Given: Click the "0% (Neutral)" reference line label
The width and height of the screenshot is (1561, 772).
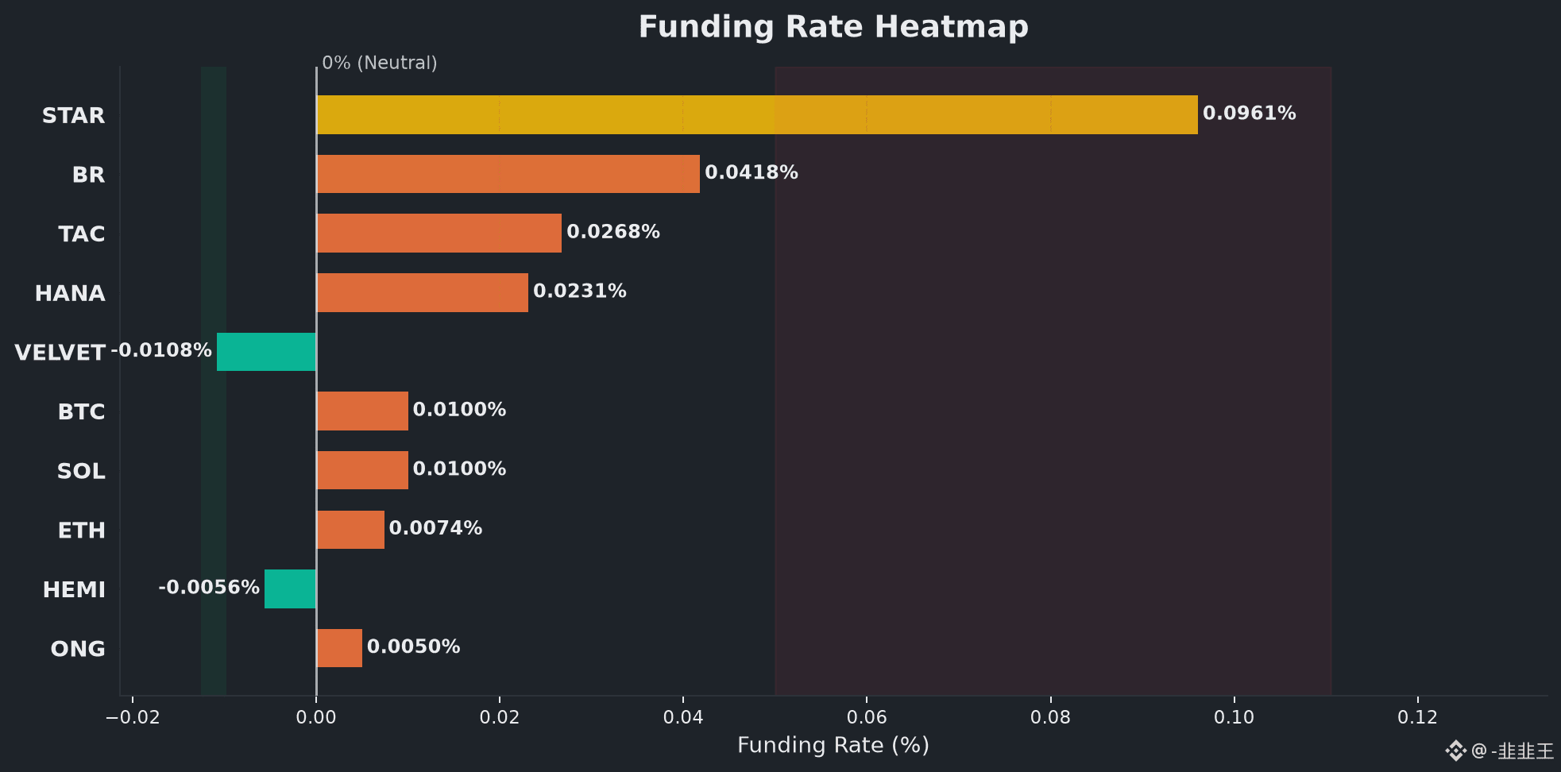Looking at the screenshot, I should [380, 63].
